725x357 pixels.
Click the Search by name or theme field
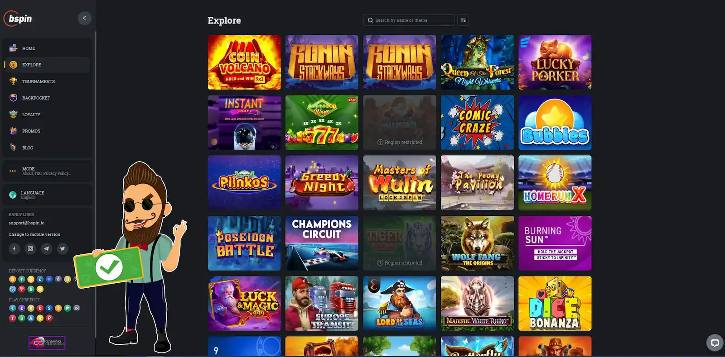pos(409,20)
